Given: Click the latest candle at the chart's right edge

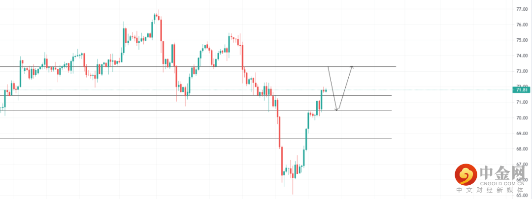Looking at the screenshot, I should 326,90.
